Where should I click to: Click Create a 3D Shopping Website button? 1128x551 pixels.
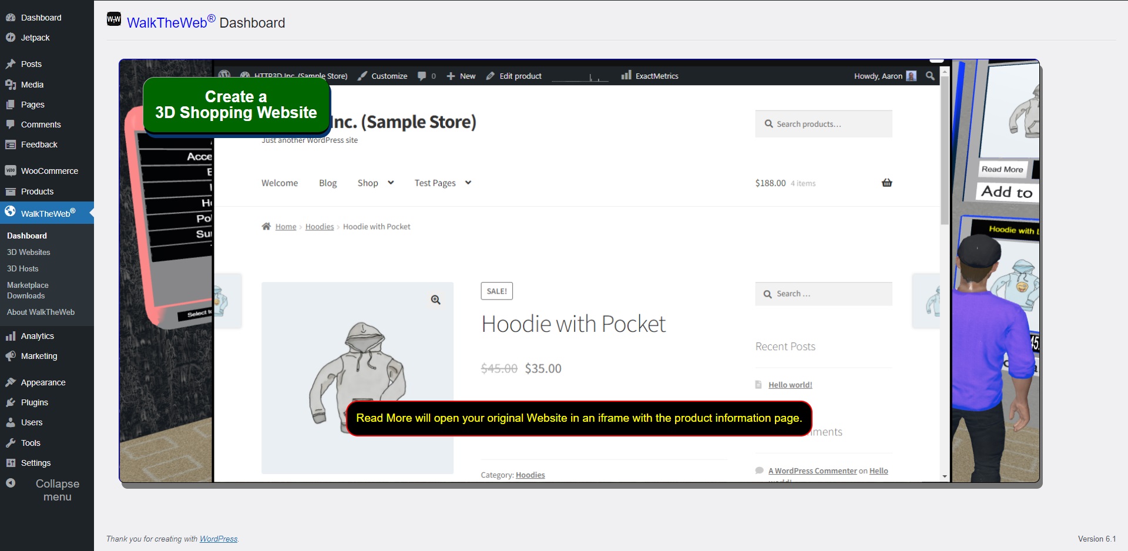click(236, 105)
